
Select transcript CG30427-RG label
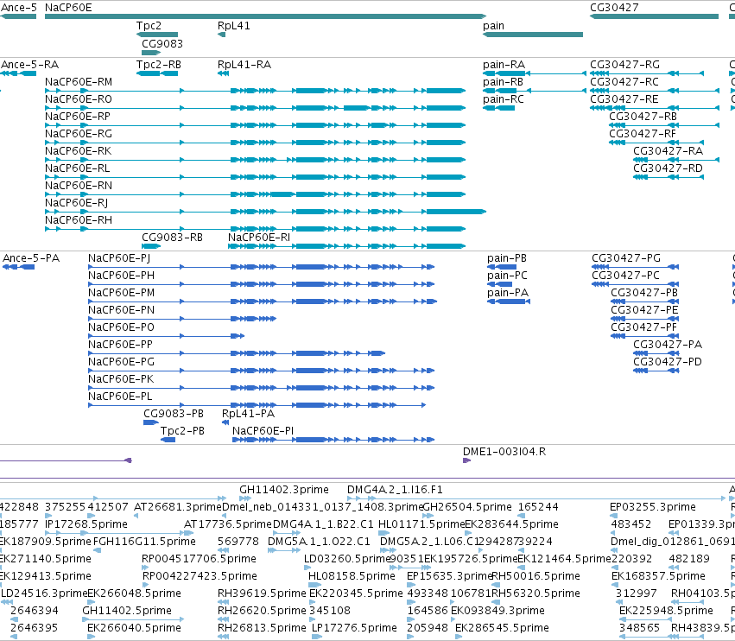click(624, 65)
